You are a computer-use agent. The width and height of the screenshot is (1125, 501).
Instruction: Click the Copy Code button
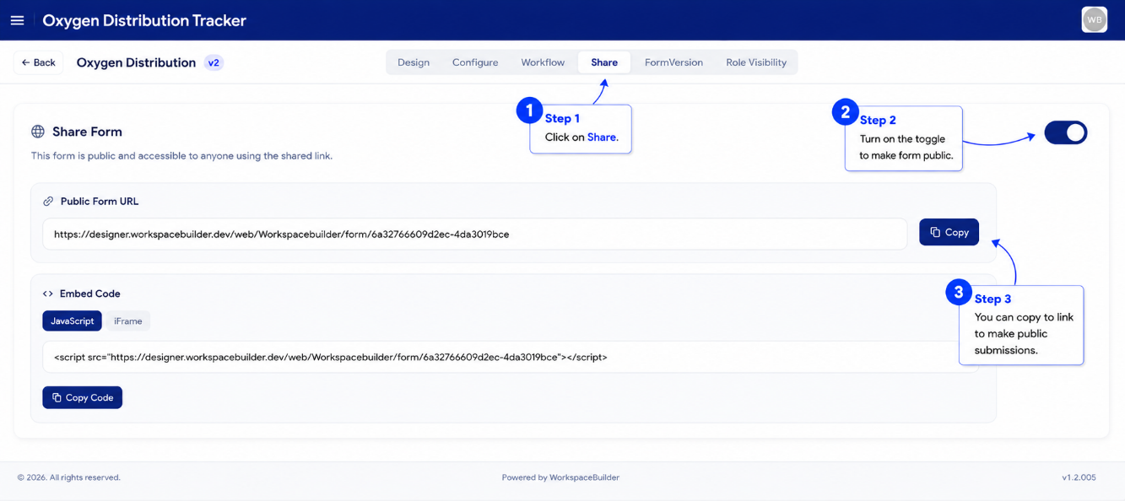(83, 397)
